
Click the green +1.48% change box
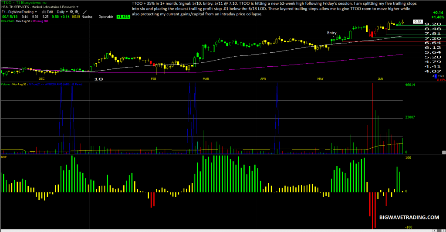tap(123, 17)
